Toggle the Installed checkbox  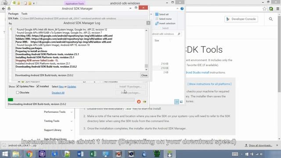[x=38, y=86]
